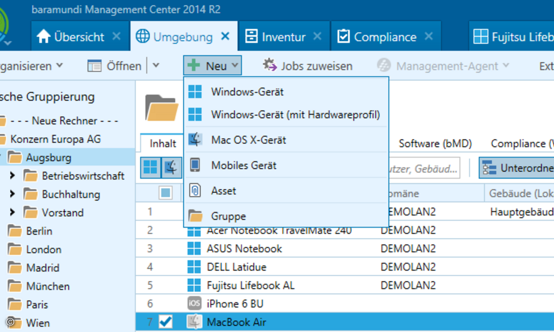Click the Öffnen window icon
The height and width of the screenshot is (332, 554).
(x=95, y=66)
